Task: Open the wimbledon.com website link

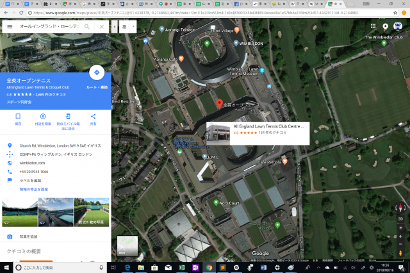Action: 32,163
